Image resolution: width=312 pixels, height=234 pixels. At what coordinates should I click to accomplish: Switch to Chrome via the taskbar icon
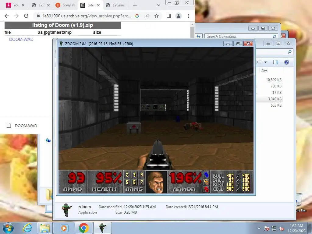[x=83, y=228]
